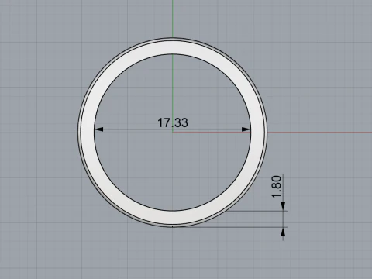Select the 1.80 thickness dimension text
The width and height of the screenshot is (372, 279).
(277, 187)
